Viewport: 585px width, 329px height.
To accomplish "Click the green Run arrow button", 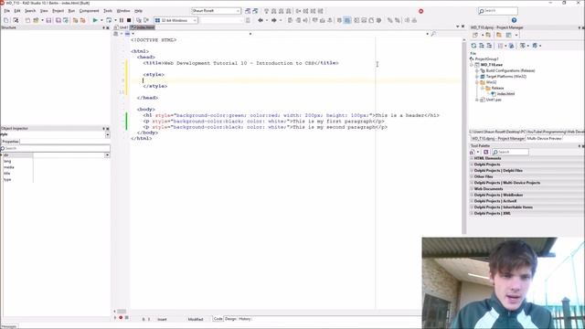I will pos(95,20).
